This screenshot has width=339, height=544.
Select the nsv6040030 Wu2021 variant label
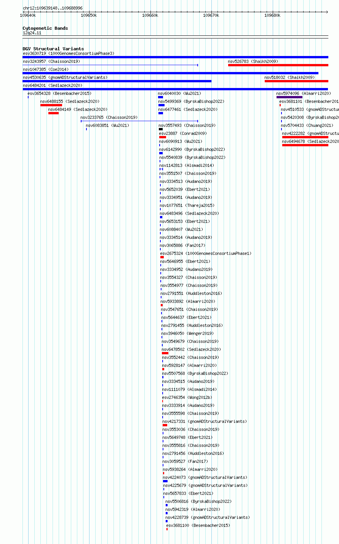179,93
